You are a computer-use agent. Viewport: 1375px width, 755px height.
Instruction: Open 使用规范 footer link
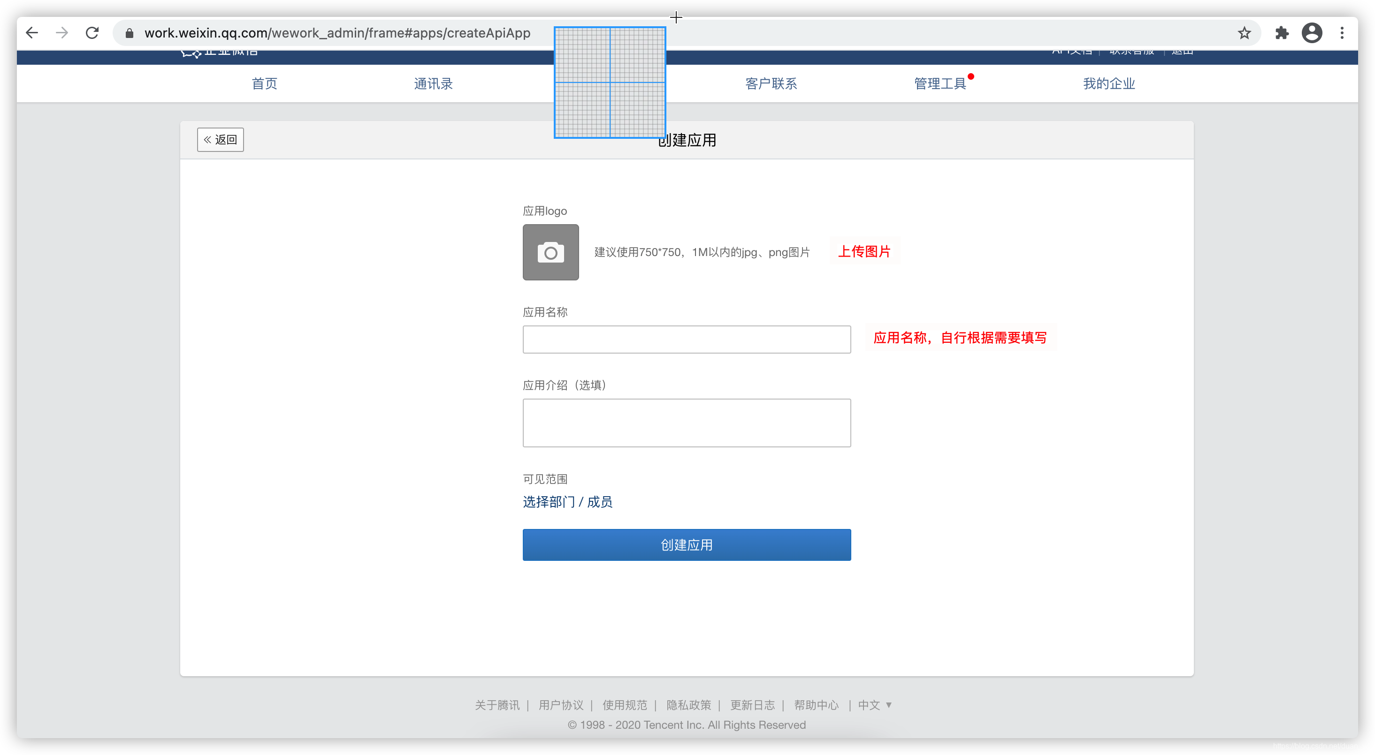(x=625, y=705)
